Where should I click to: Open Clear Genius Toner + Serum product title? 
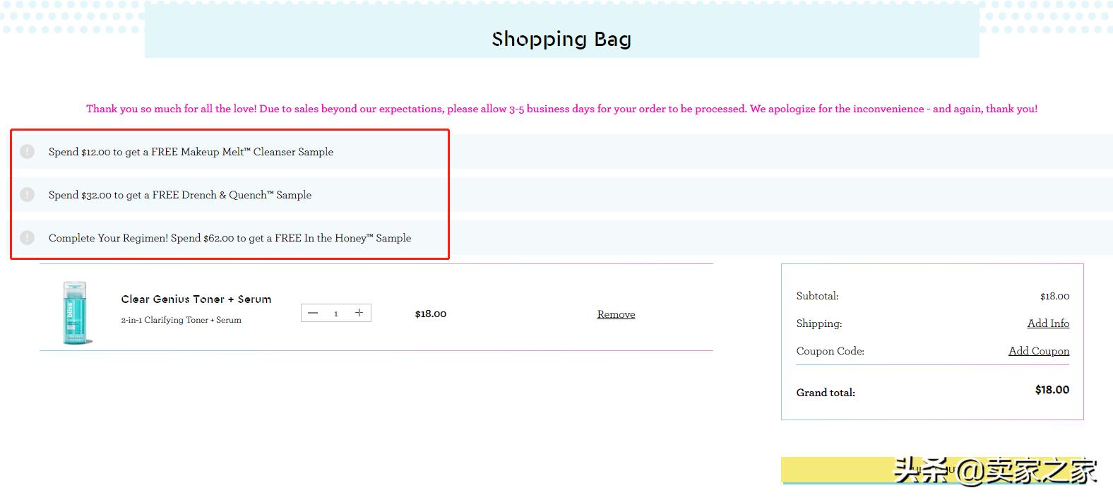(196, 299)
